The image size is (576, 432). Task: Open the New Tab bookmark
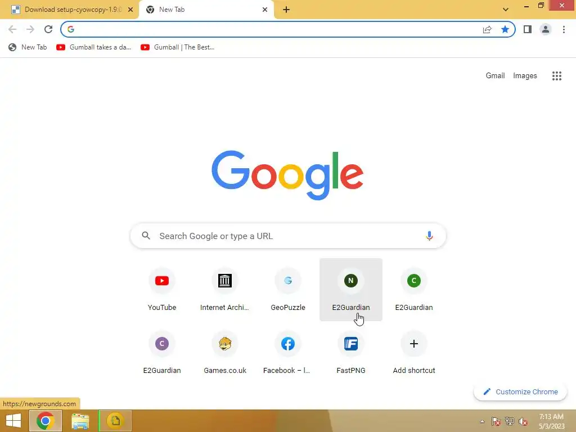(28, 47)
